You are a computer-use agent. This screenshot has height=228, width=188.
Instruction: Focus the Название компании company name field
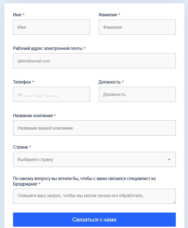point(94,128)
